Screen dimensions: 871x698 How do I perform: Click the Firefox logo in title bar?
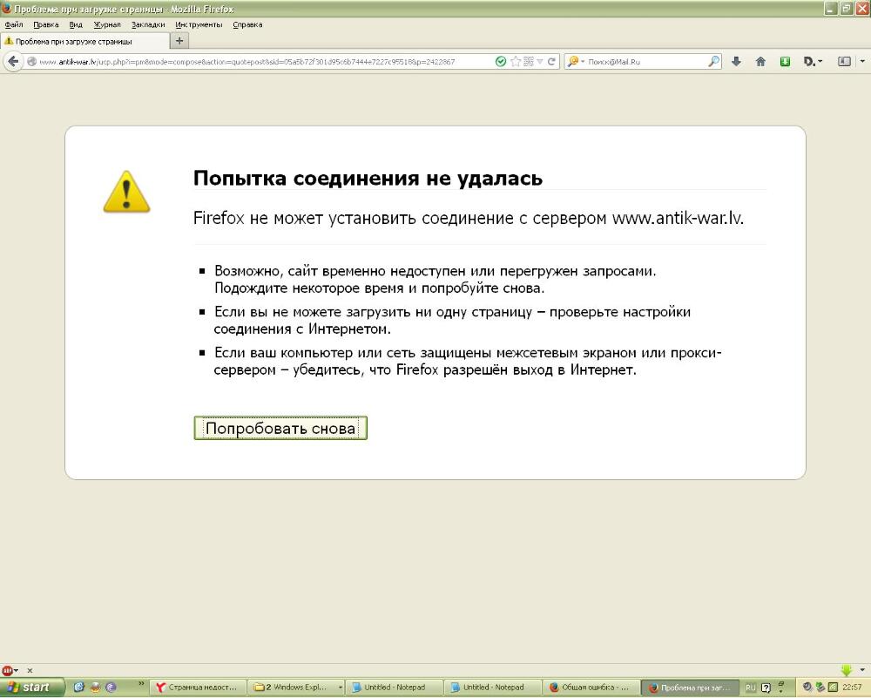[x=7, y=9]
